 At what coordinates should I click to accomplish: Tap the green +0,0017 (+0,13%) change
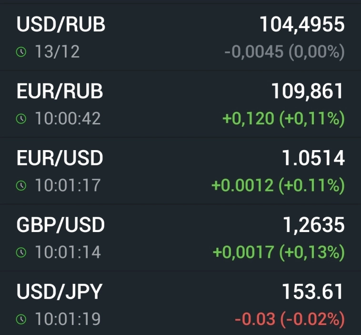pos(278,253)
